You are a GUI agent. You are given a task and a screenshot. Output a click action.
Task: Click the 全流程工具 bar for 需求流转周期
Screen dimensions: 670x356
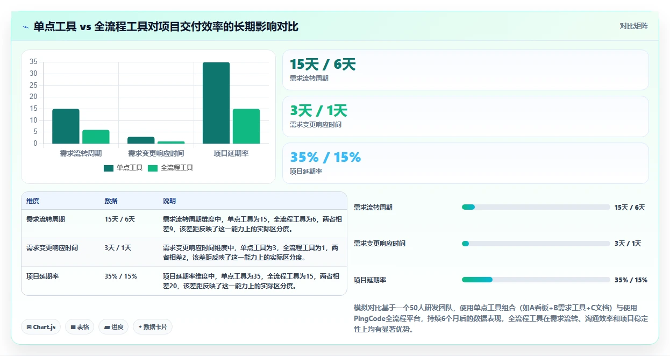96,137
